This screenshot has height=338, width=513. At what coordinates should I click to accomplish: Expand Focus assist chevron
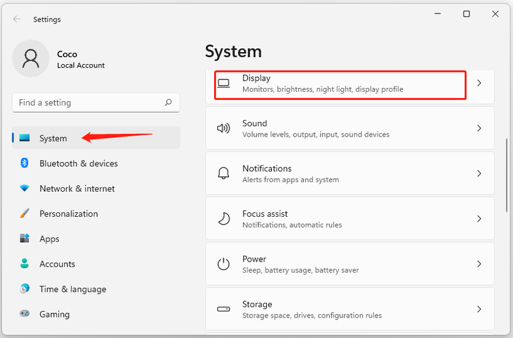click(x=479, y=219)
